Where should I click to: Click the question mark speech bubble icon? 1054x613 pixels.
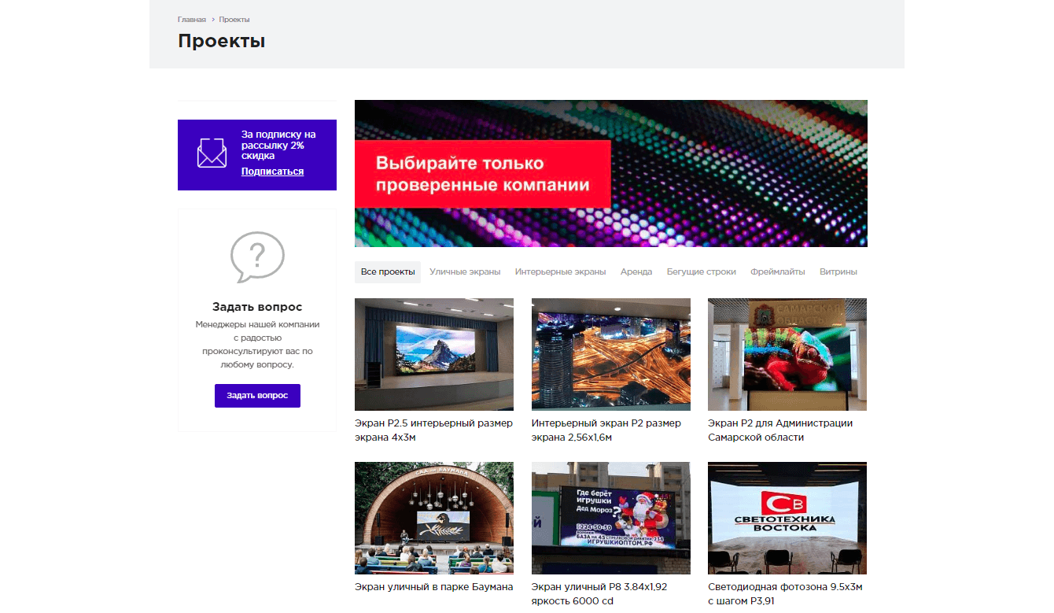pos(256,257)
